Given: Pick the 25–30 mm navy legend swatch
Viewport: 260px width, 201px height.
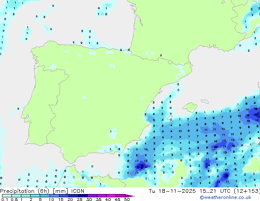Looking at the screenshot, I should click(x=83, y=196).
